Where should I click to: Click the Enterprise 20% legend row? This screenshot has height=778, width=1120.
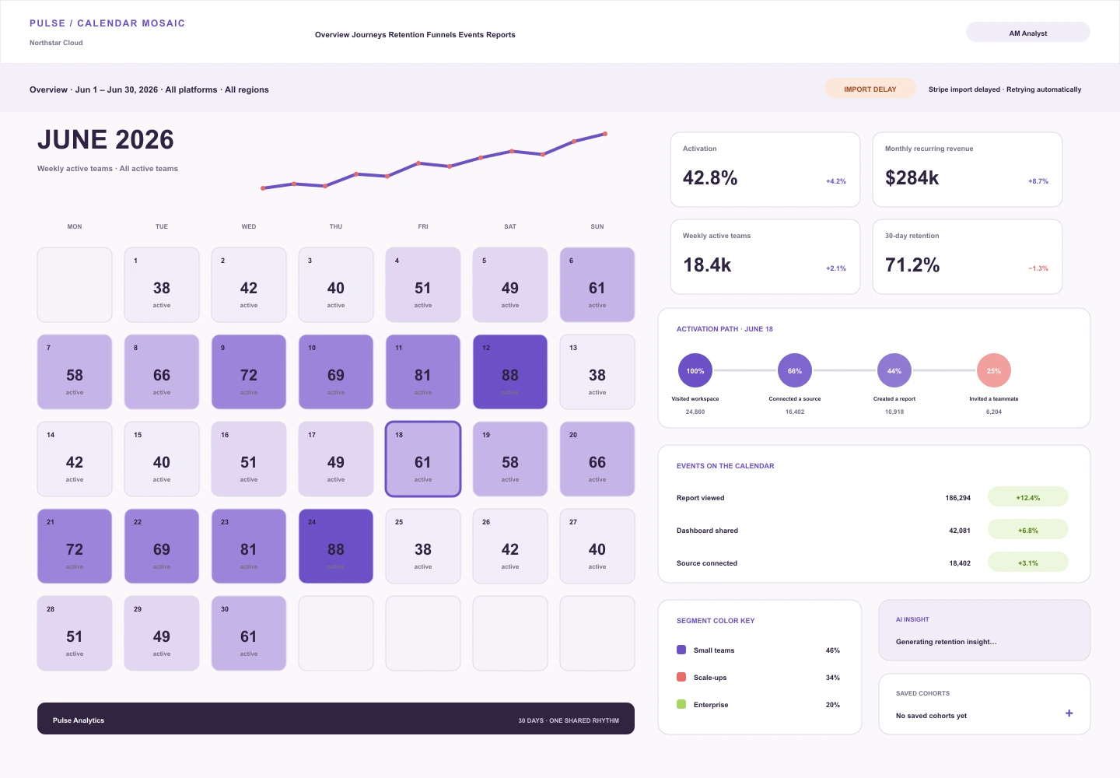click(758, 704)
